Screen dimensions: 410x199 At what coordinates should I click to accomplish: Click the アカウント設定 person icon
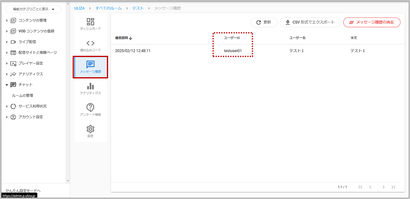click(x=13, y=117)
